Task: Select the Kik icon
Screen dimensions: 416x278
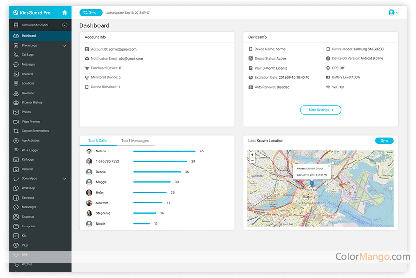Action: (16, 236)
